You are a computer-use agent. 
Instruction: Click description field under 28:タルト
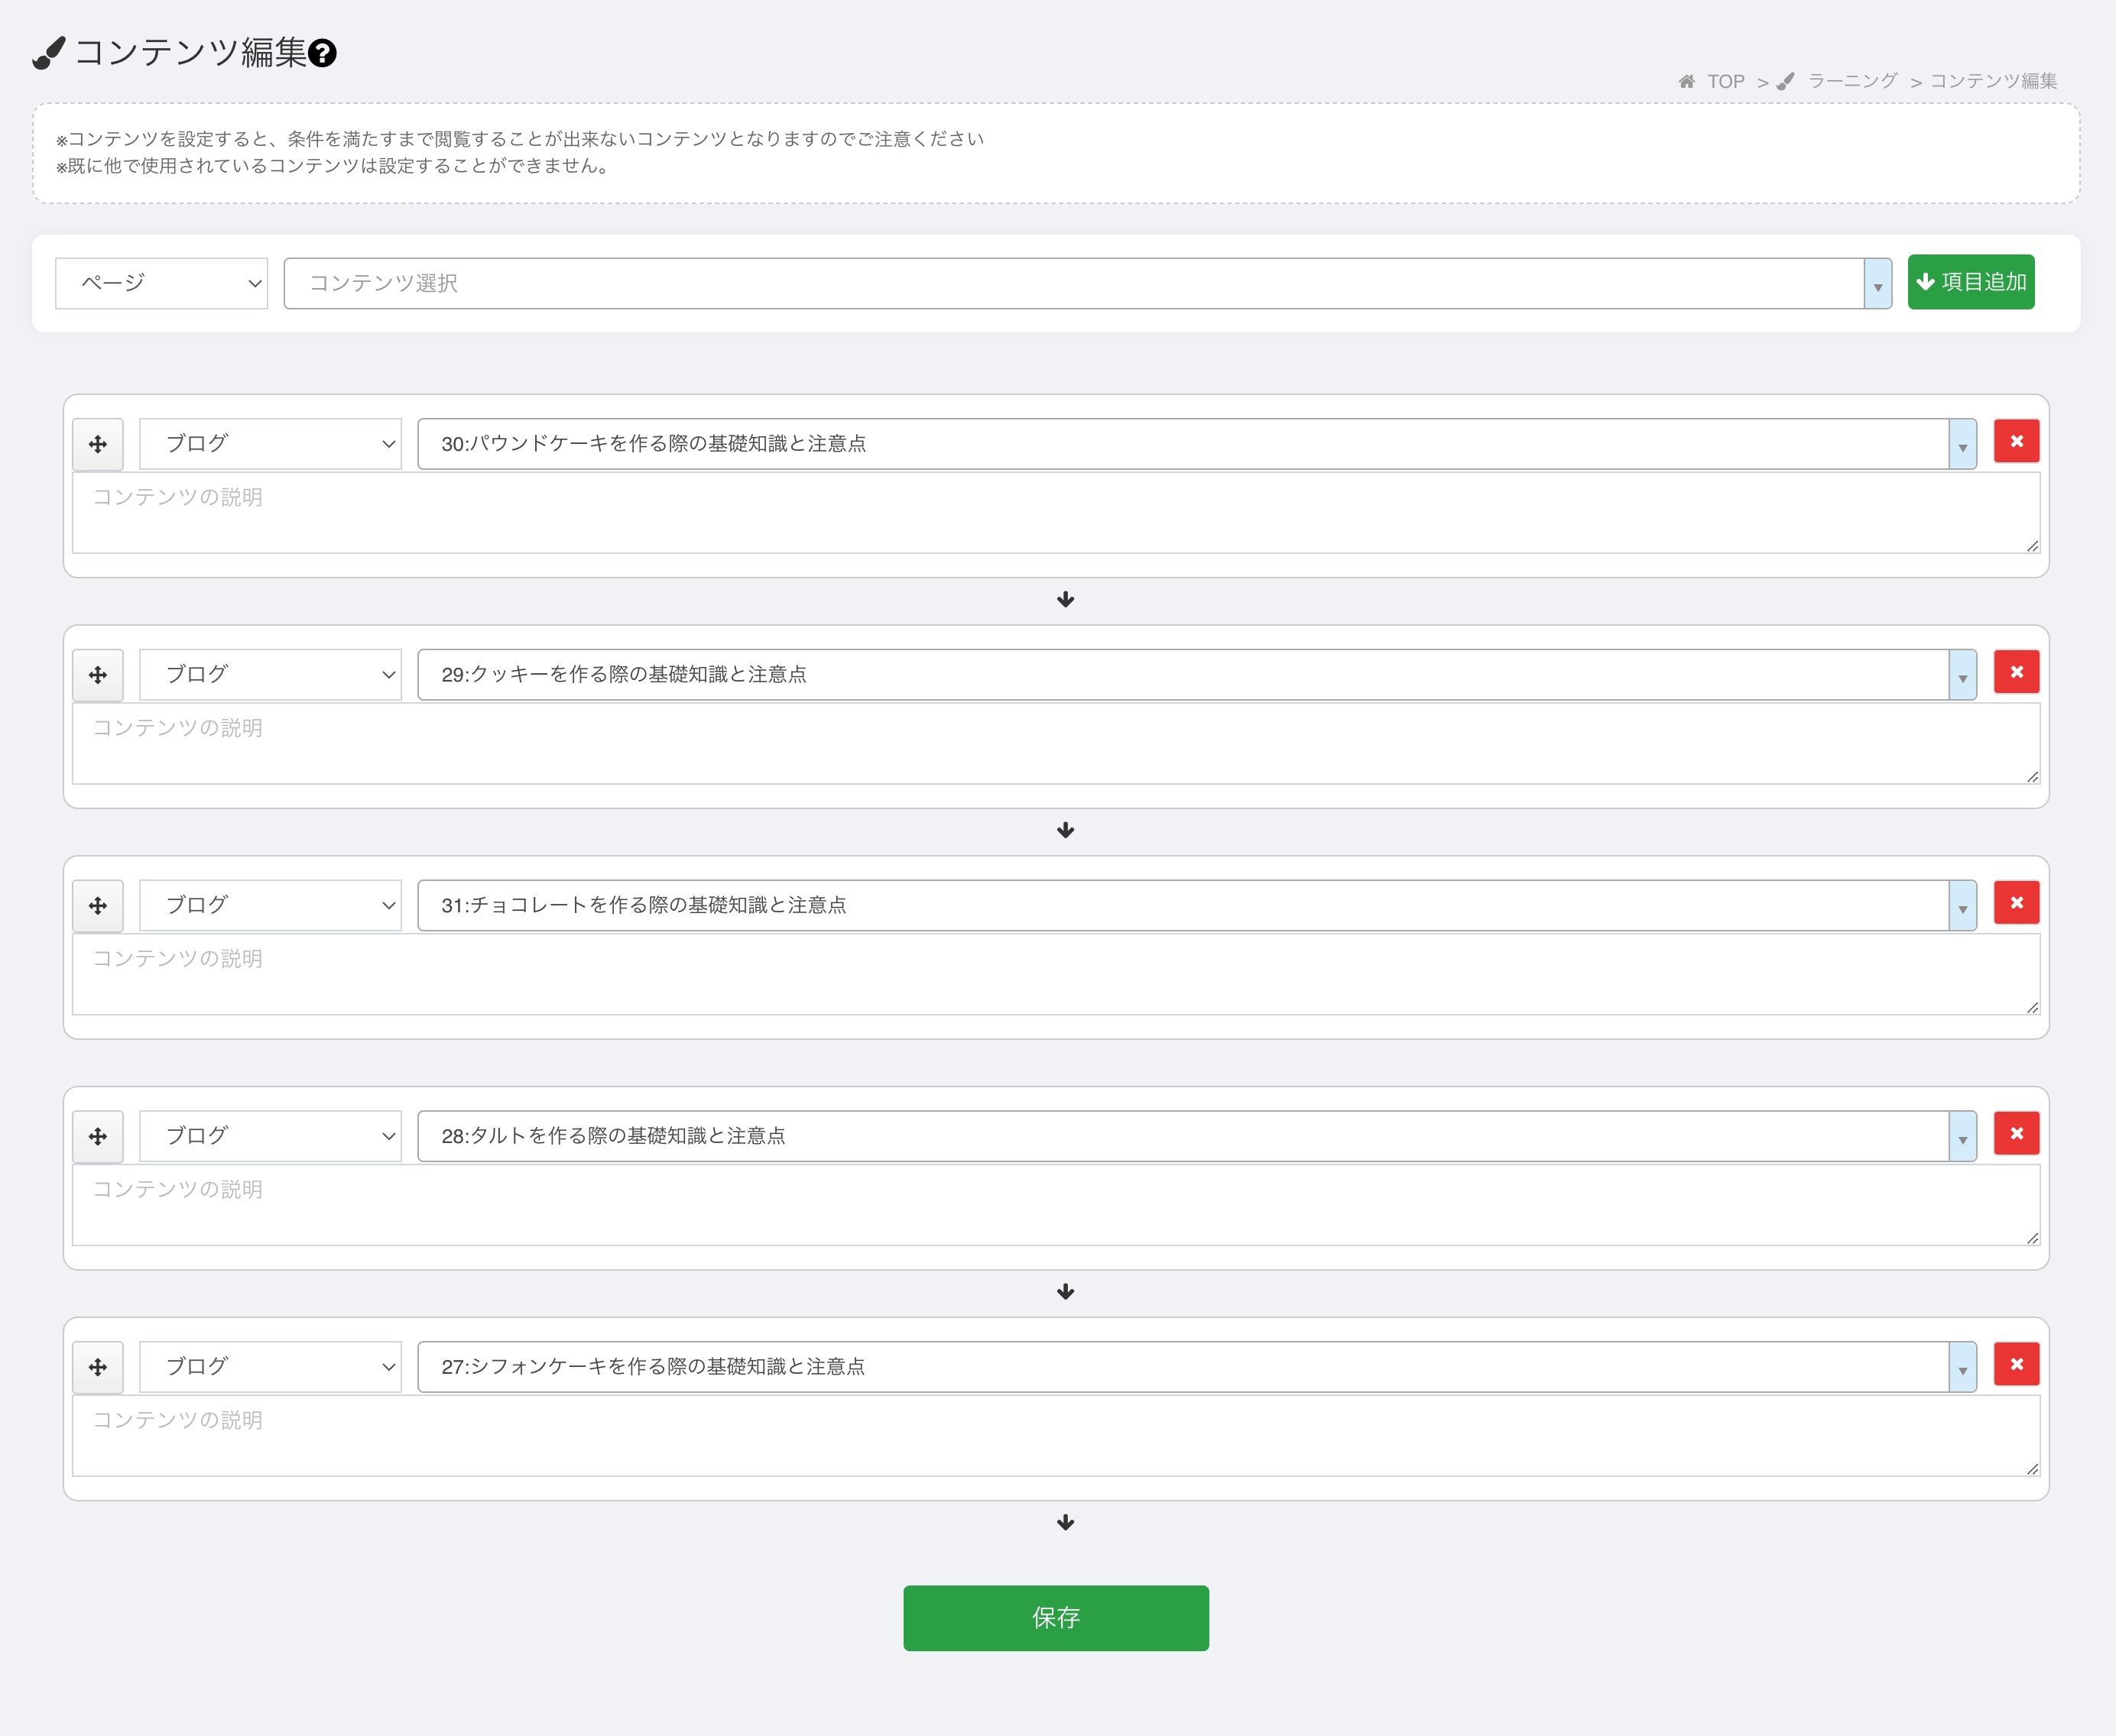(1056, 1206)
